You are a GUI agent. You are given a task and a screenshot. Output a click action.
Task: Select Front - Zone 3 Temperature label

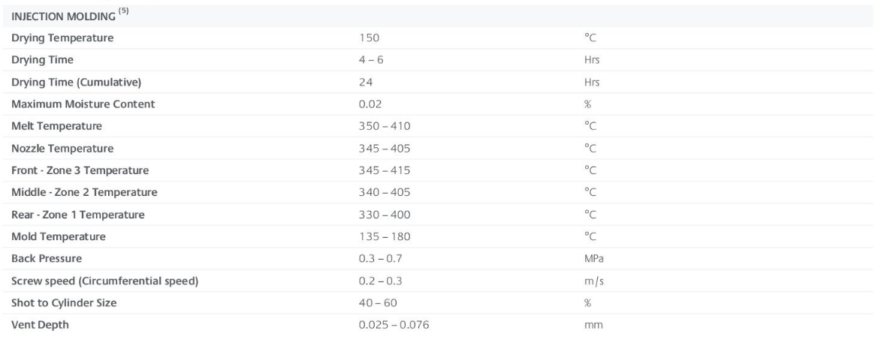[80, 170]
